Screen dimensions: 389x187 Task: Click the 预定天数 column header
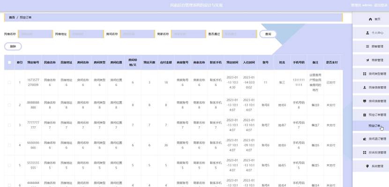(x=150, y=63)
